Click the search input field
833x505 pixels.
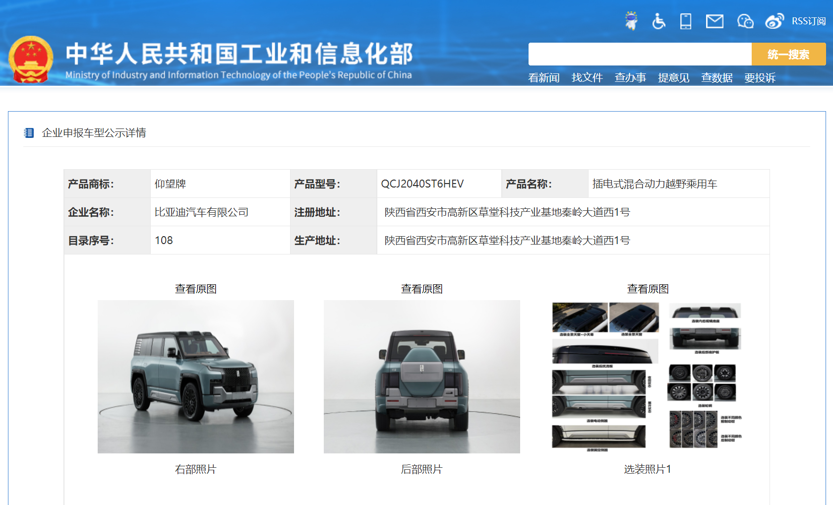(640, 54)
